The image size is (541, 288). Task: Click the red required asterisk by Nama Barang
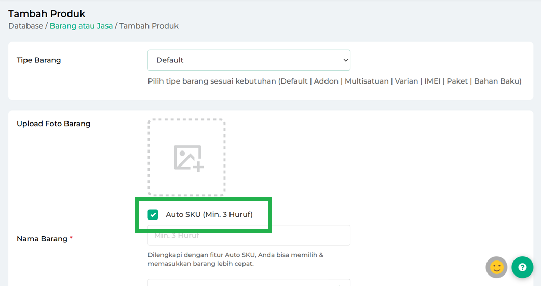71,238
